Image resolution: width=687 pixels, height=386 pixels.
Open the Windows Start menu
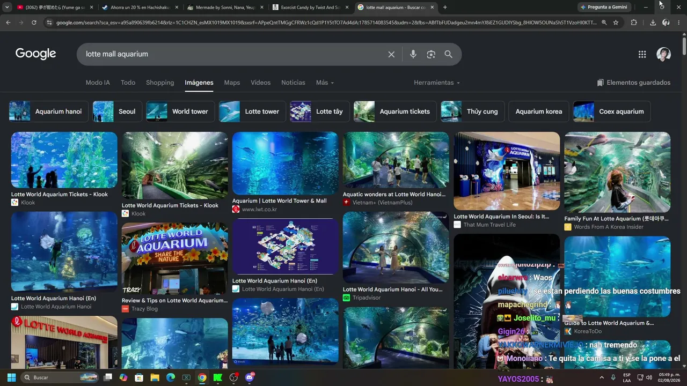[11, 377]
